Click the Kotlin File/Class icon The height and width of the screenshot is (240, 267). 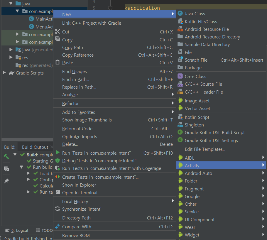click(180, 21)
